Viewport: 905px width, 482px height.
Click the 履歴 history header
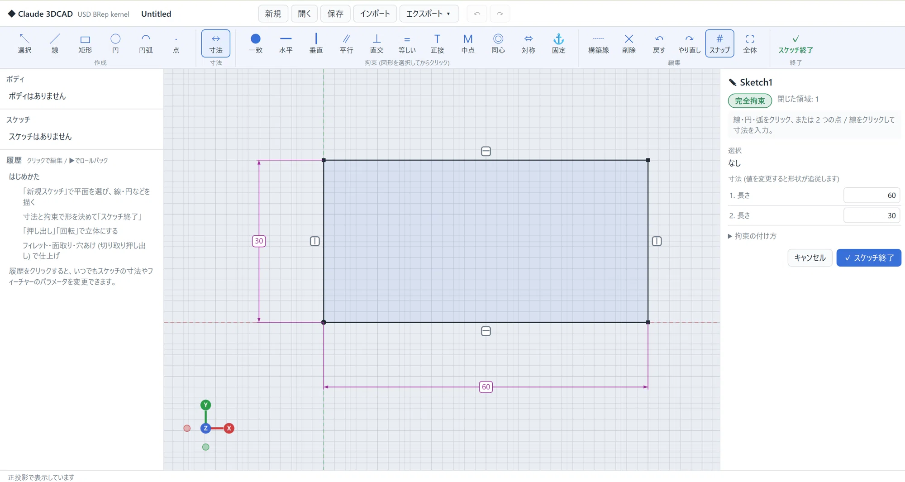point(14,160)
